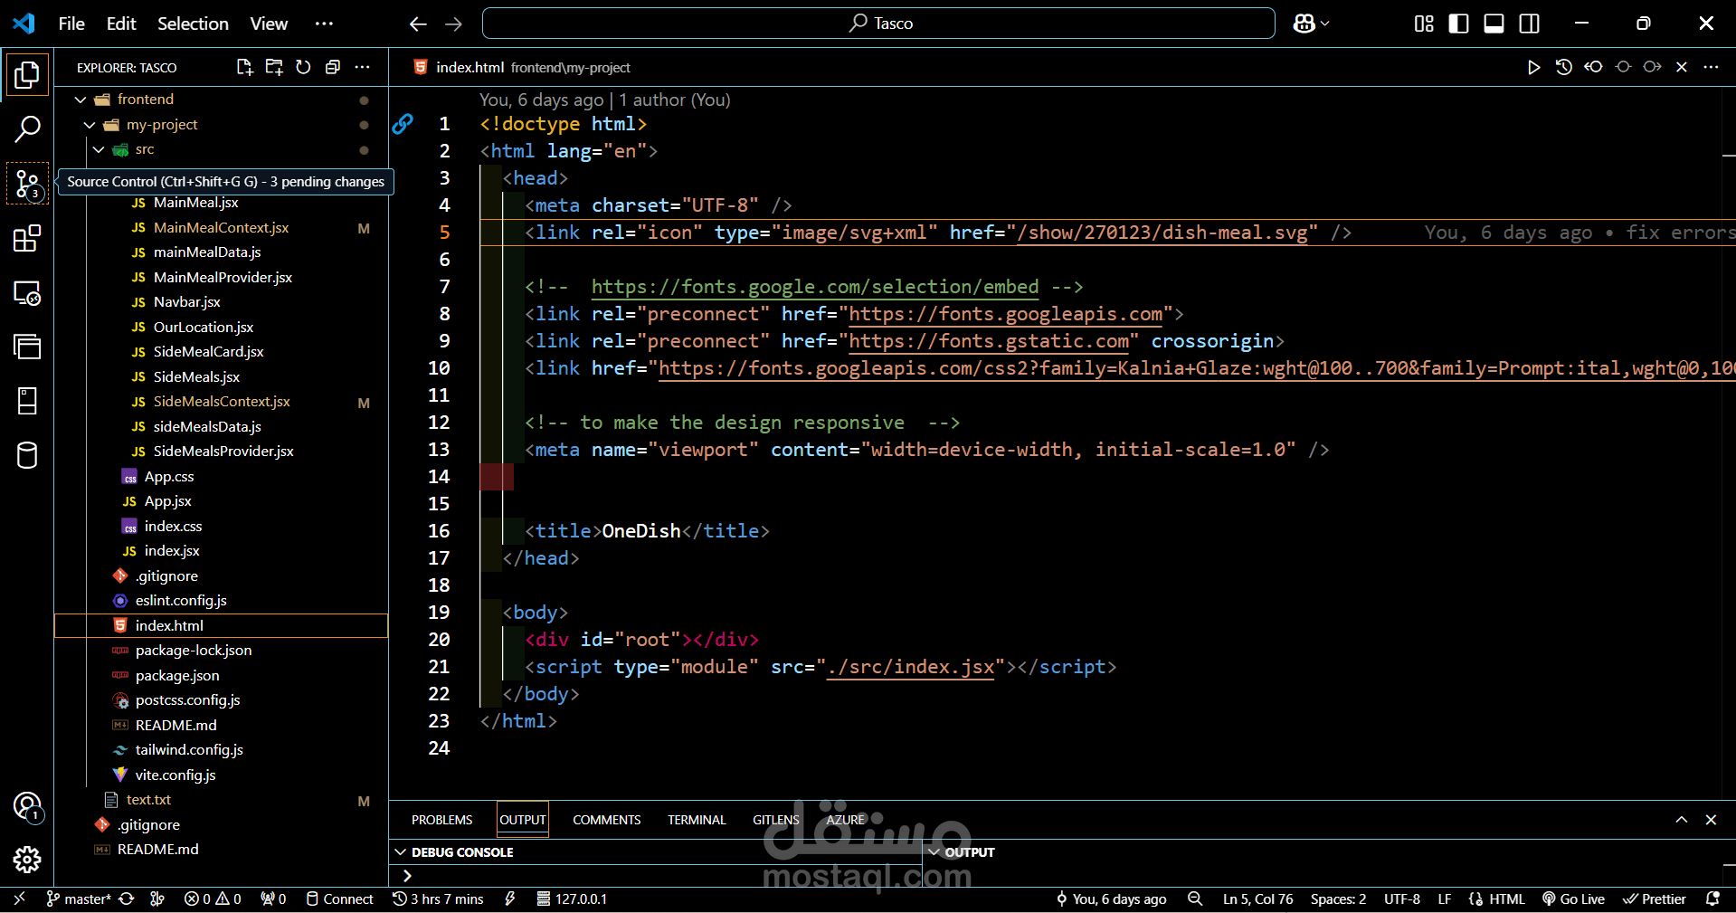This screenshot has height=913, width=1736.
Task: Open the Tasco command center search box
Action: (878, 24)
